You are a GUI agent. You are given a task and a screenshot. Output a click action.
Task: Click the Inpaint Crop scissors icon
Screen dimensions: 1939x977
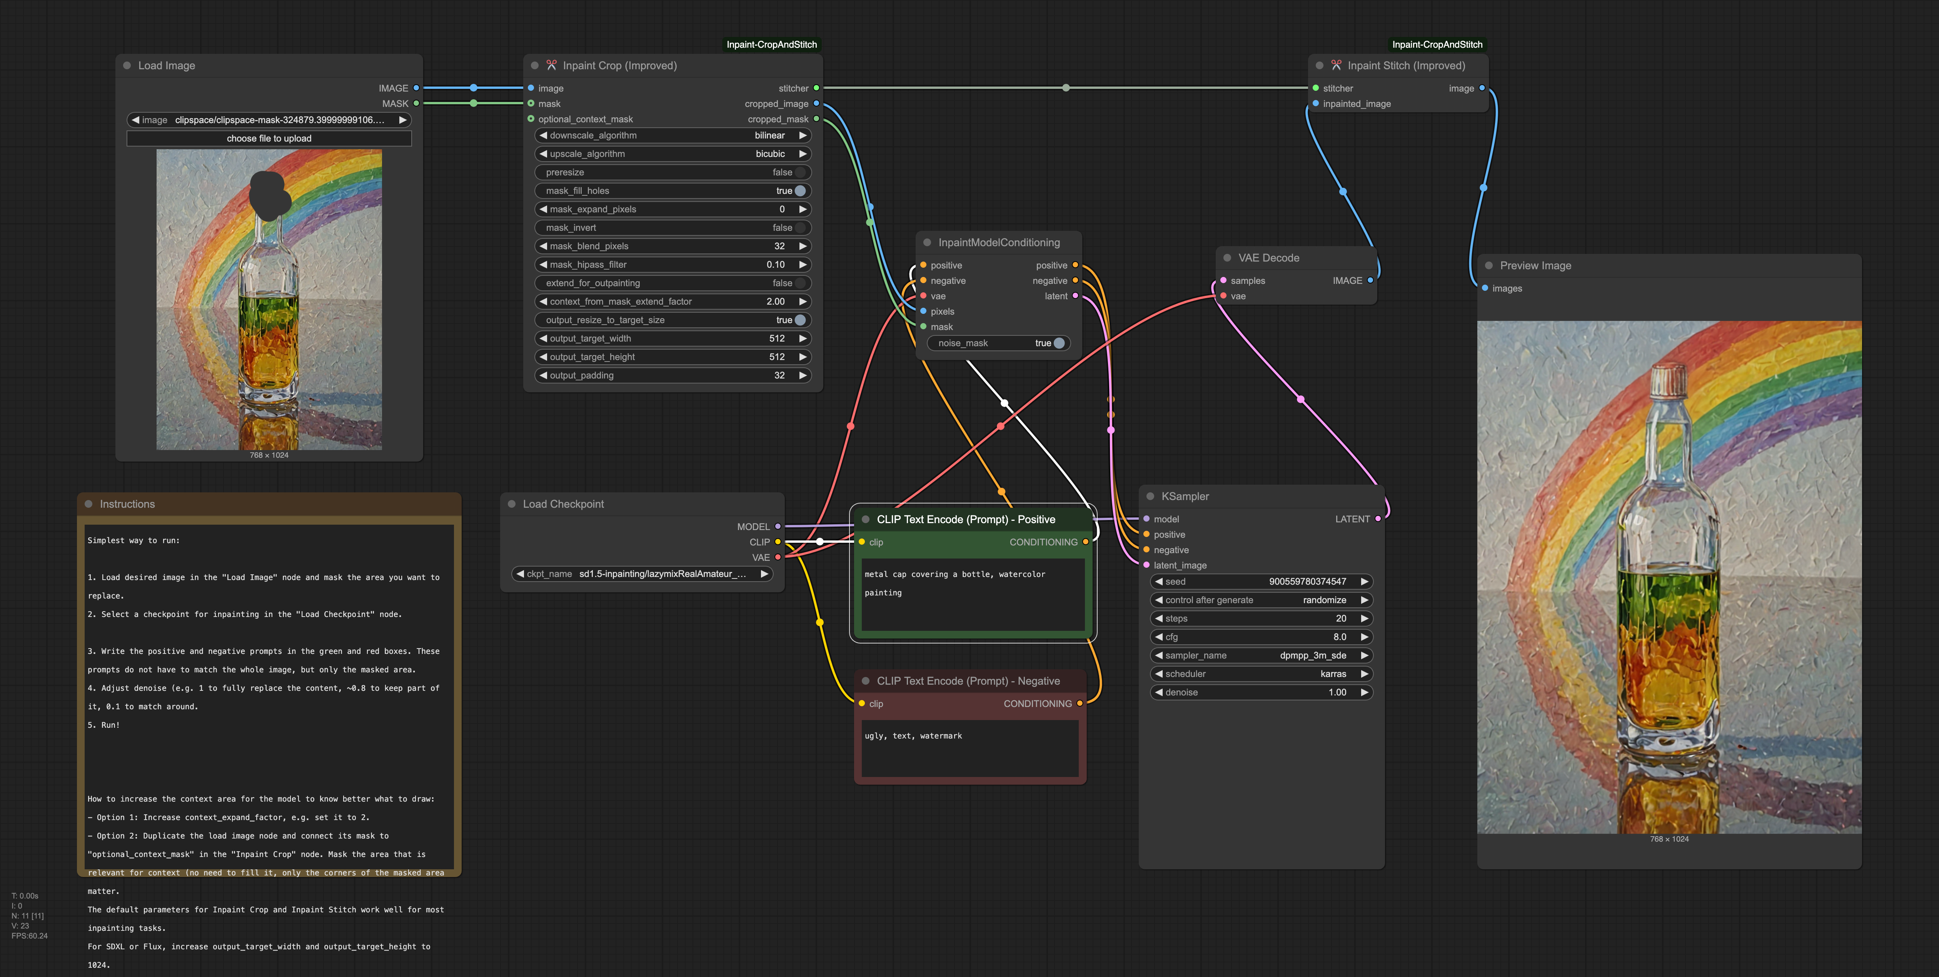[x=551, y=65]
